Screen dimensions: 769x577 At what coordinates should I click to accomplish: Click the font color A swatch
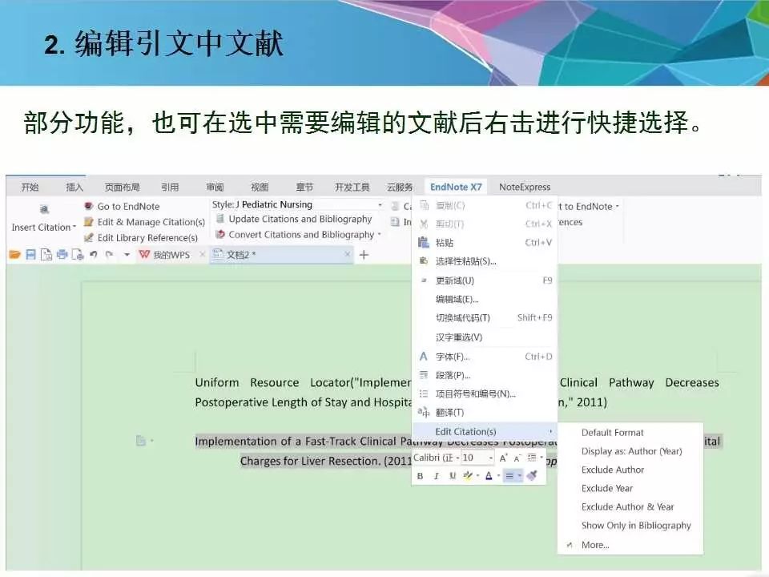pyautogui.click(x=489, y=475)
